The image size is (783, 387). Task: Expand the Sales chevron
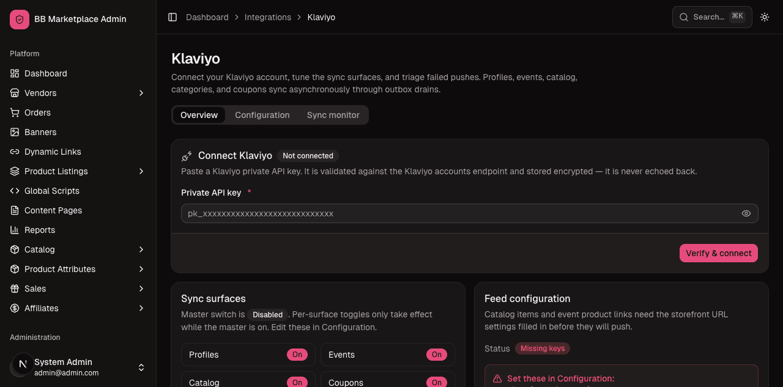click(x=141, y=289)
